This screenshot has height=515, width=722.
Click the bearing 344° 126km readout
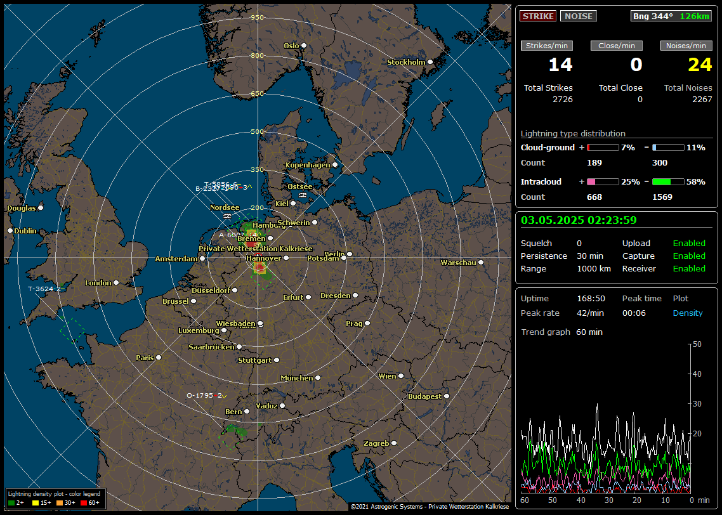click(x=671, y=16)
